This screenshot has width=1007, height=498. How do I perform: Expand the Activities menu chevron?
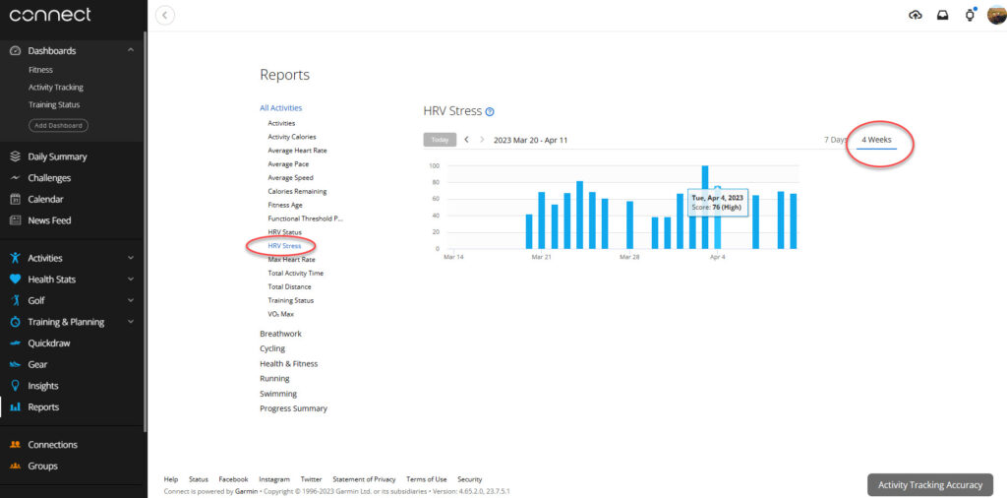coord(131,258)
